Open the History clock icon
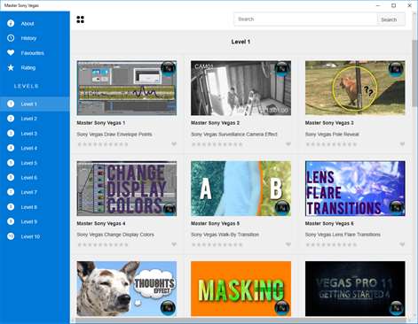Screen dimensions: 418x324 (x=11, y=38)
